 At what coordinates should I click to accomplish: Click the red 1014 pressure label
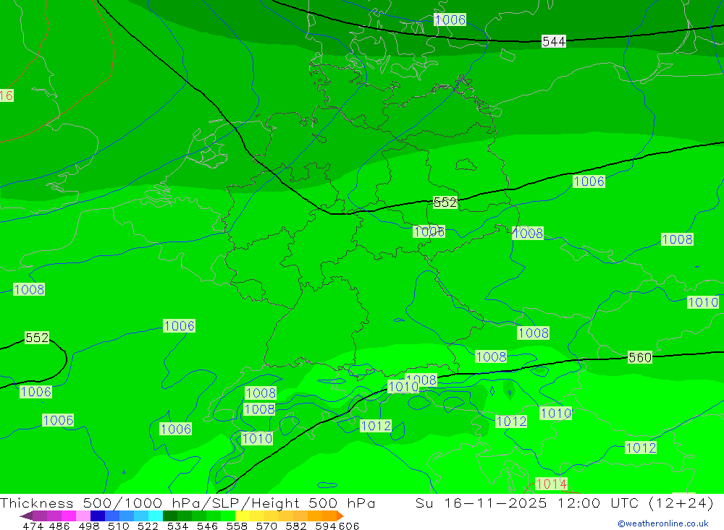pyautogui.click(x=551, y=484)
